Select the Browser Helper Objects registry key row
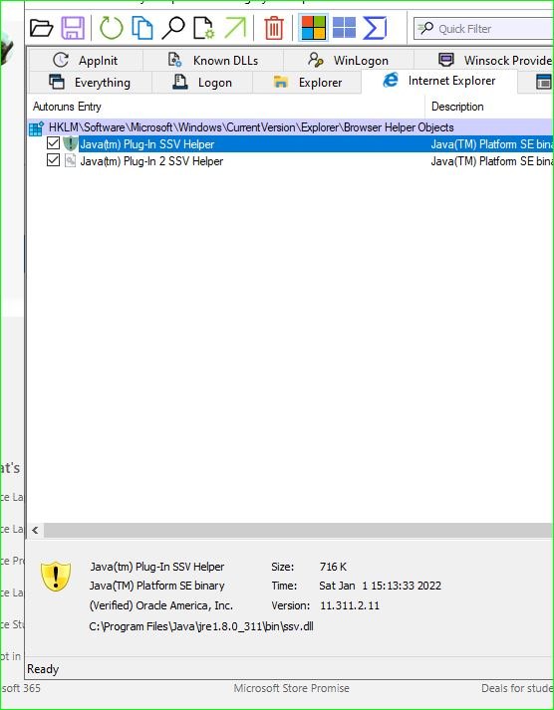This screenshot has width=554, height=710. click(x=290, y=127)
